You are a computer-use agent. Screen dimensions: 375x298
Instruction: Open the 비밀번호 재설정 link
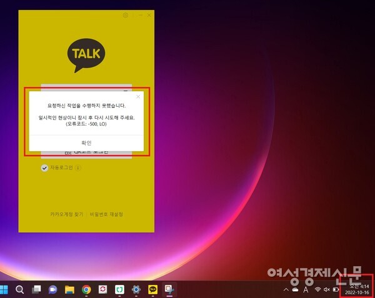click(106, 214)
